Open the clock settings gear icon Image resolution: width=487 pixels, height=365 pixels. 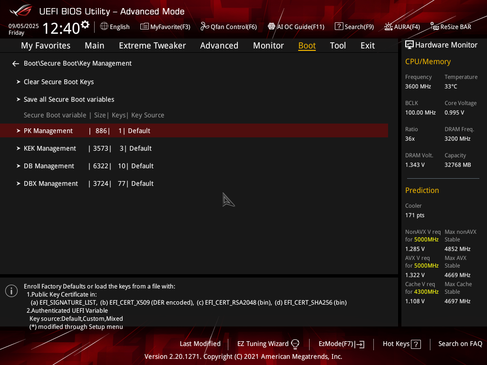tap(85, 25)
